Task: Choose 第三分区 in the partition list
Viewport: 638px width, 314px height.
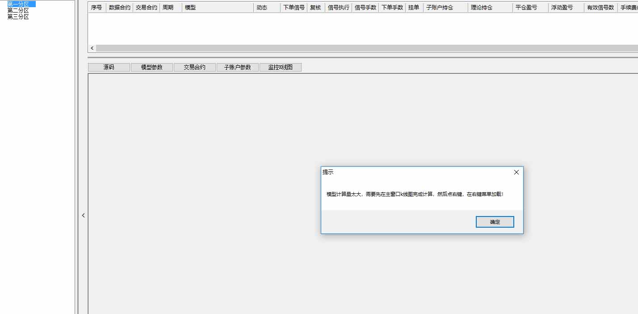Action: click(x=18, y=17)
